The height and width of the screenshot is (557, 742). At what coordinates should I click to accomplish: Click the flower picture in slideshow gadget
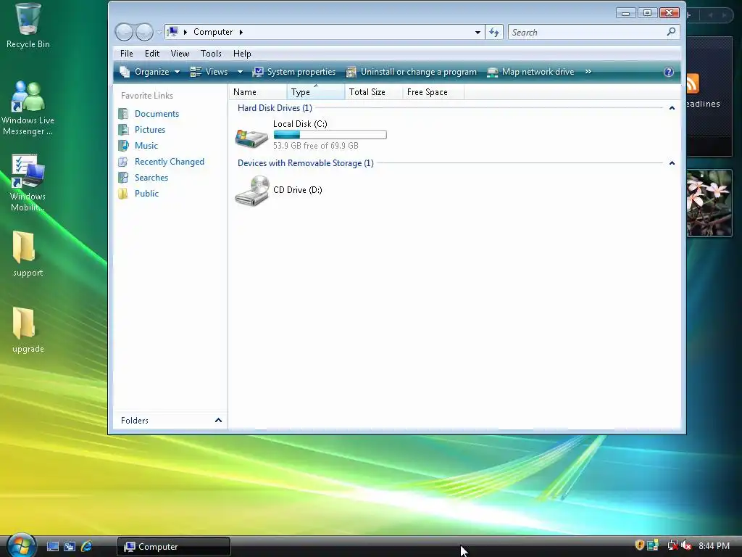(x=709, y=203)
